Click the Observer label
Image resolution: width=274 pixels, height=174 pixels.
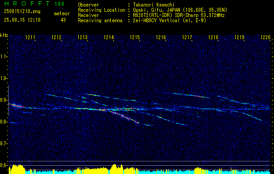click(x=88, y=5)
